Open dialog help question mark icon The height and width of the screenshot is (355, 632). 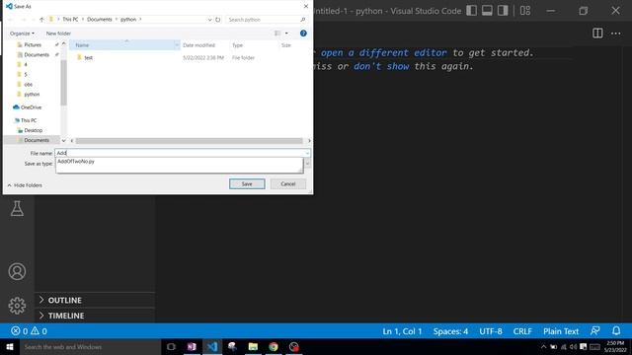click(x=303, y=34)
